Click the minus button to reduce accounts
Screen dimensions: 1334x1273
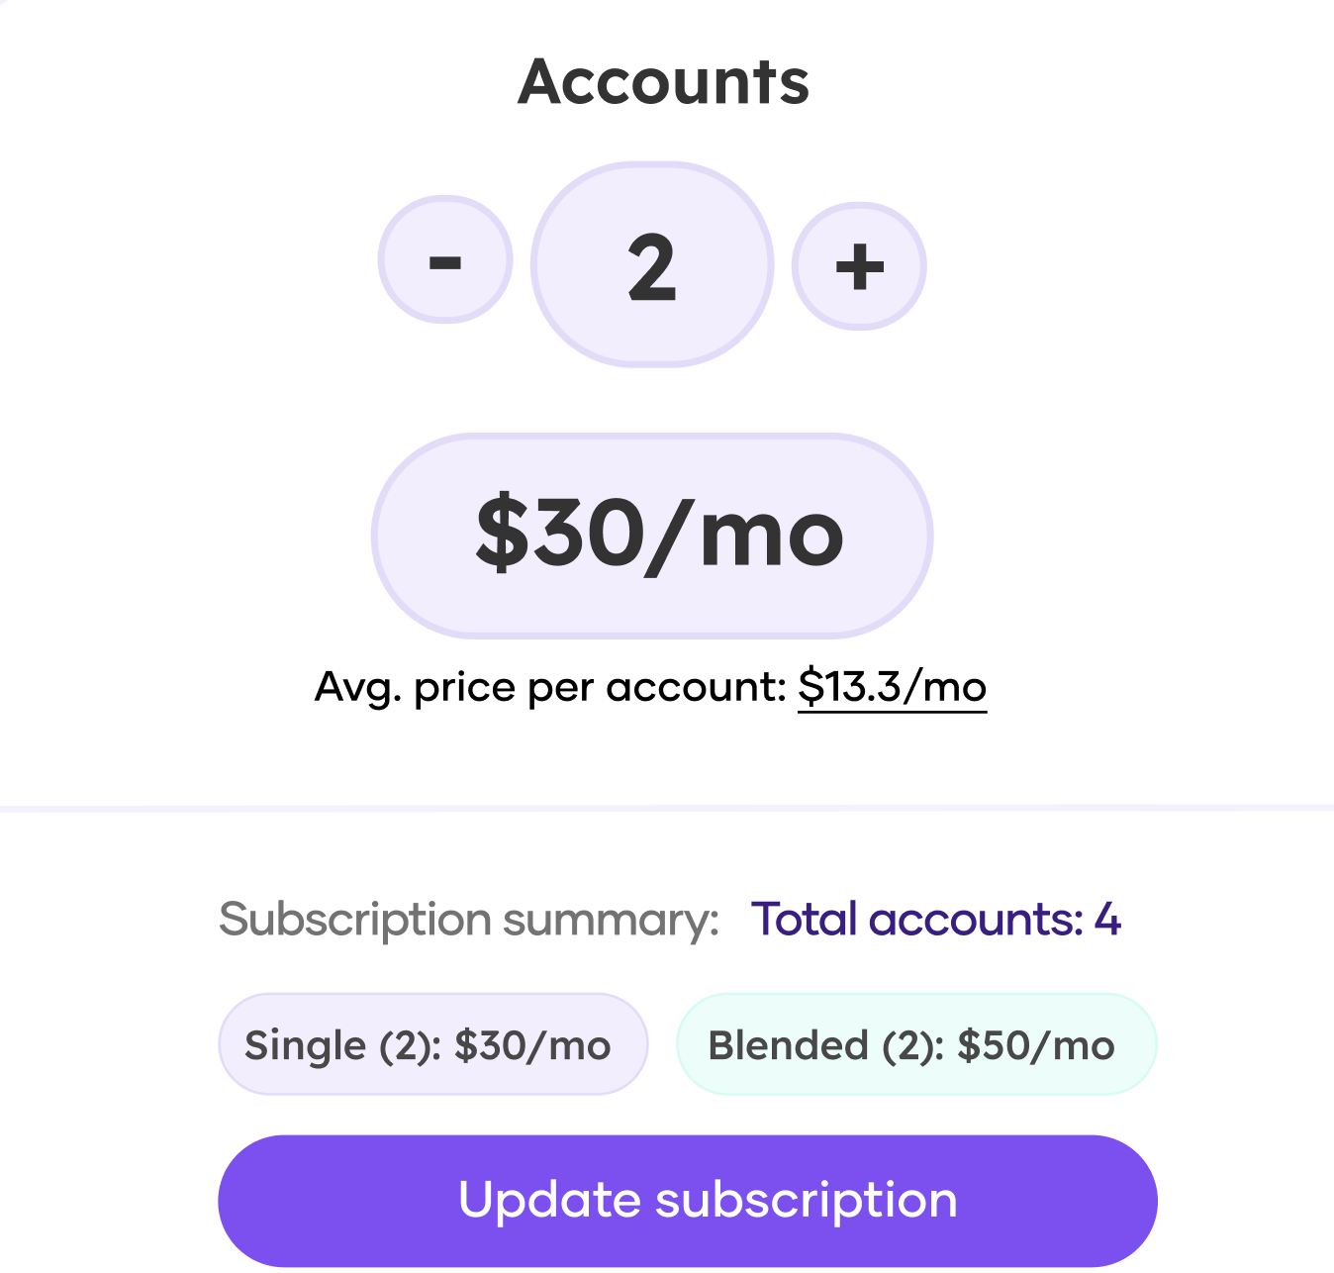click(445, 259)
